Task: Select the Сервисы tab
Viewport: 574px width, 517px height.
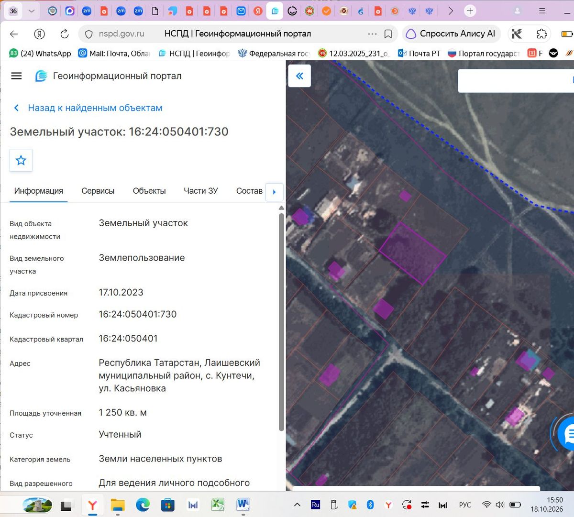Action: pos(98,191)
